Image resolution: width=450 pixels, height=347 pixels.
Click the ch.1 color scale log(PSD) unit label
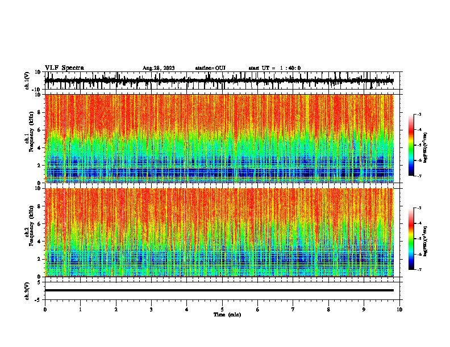(x=426, y=147)
